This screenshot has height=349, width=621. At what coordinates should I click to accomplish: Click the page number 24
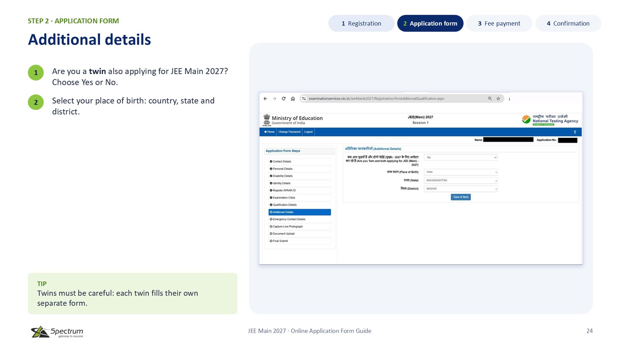[x=590, y=331]
